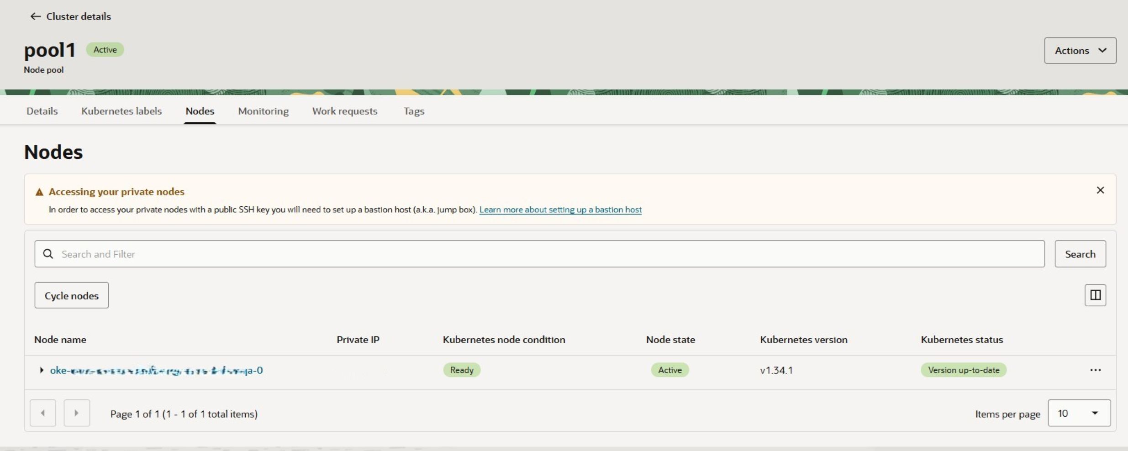Open the manage columns icon
This screenshot has width=1128, height=451.
pyautogui.click(x=1095, y=295)
